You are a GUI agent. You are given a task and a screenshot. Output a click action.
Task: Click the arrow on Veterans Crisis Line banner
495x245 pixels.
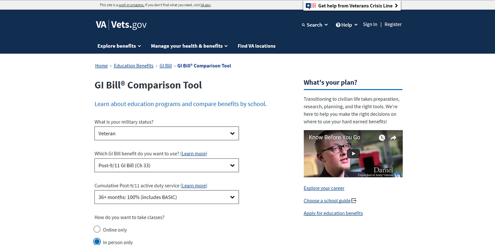point(396,6)
